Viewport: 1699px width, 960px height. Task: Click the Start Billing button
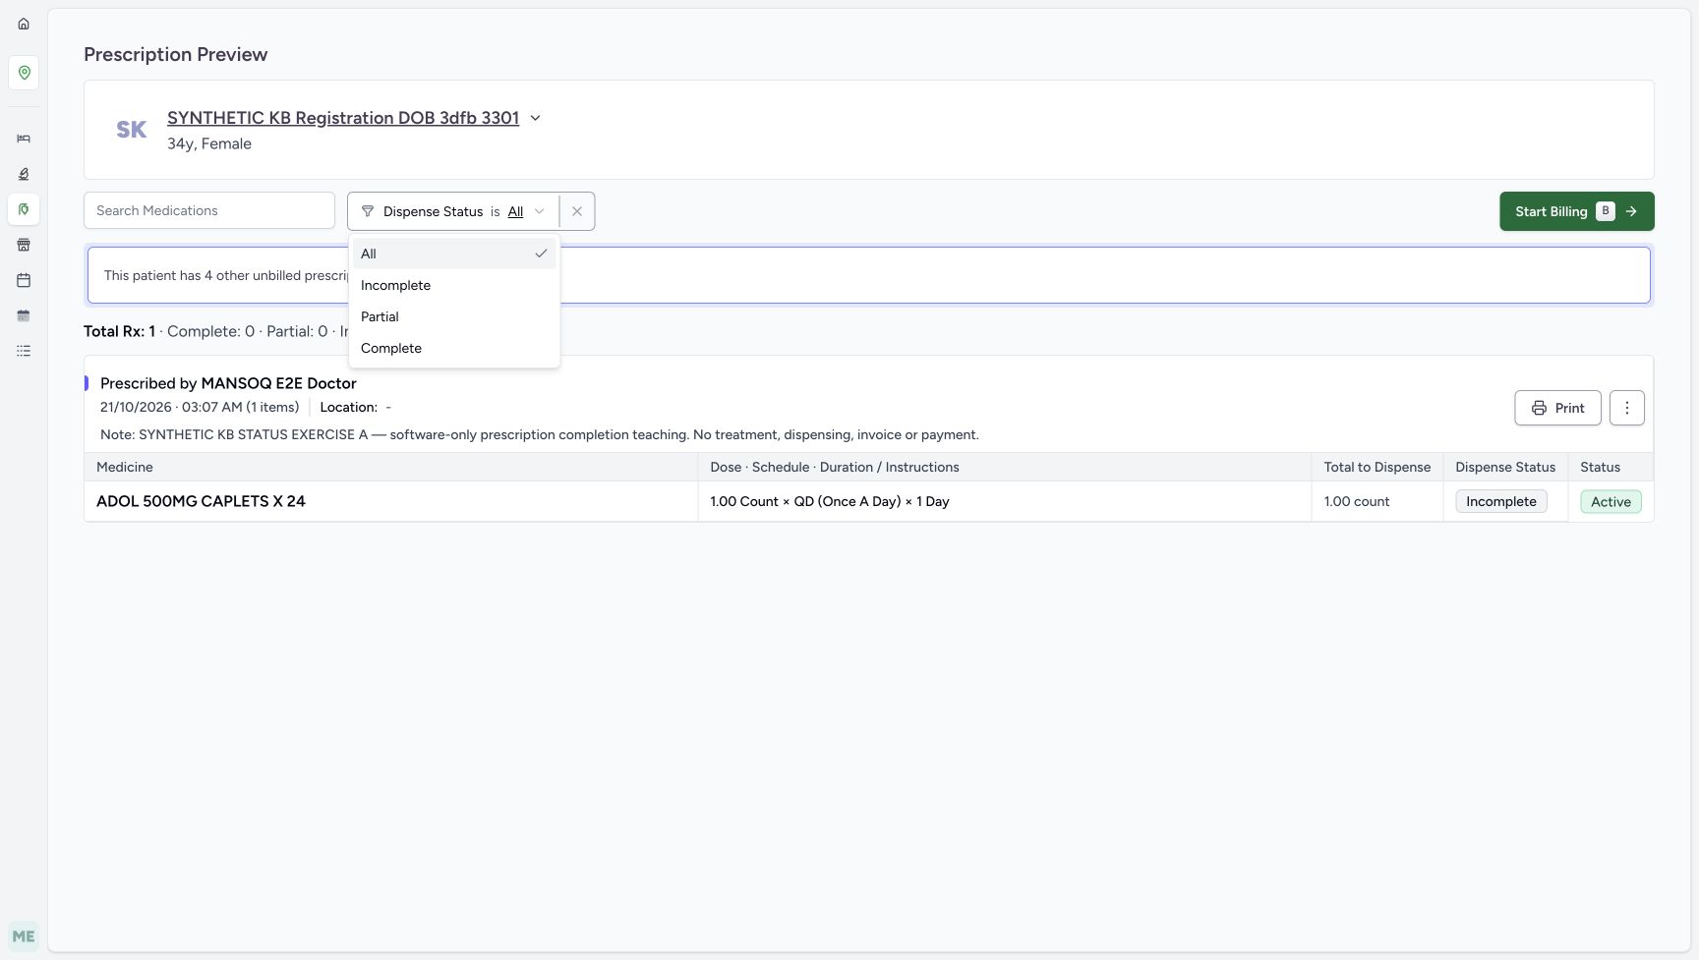click(1577, 211)
